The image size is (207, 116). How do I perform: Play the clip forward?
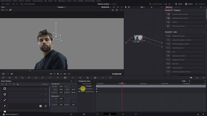click(61, 74)
